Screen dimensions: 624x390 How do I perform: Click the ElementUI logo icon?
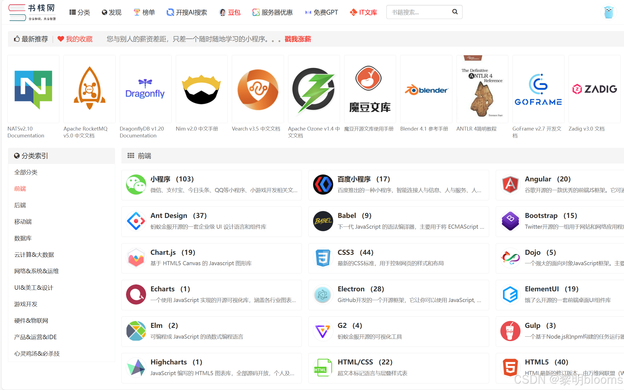(x=510, y=295)
